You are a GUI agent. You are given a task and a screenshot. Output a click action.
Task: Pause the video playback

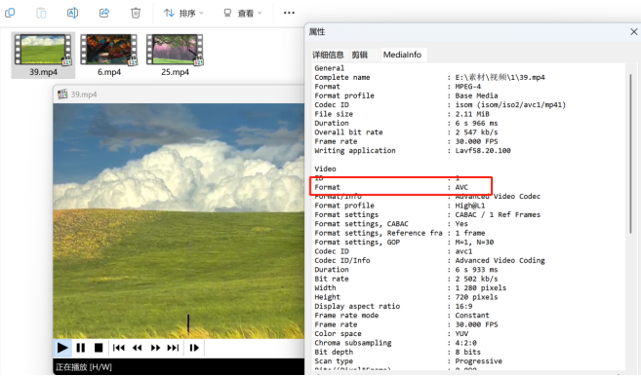[81, 348]
